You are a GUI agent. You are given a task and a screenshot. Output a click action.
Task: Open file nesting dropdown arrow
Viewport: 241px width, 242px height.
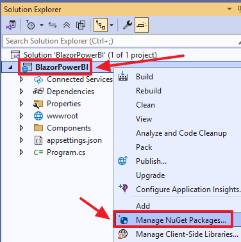tap(112, 26)
